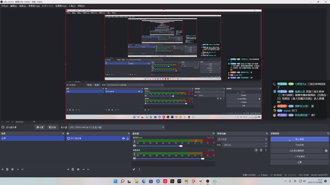Open the 工具(T) menu
Image resolution: width=330 pixels, height=185 pixels.
tap(72, 6)
